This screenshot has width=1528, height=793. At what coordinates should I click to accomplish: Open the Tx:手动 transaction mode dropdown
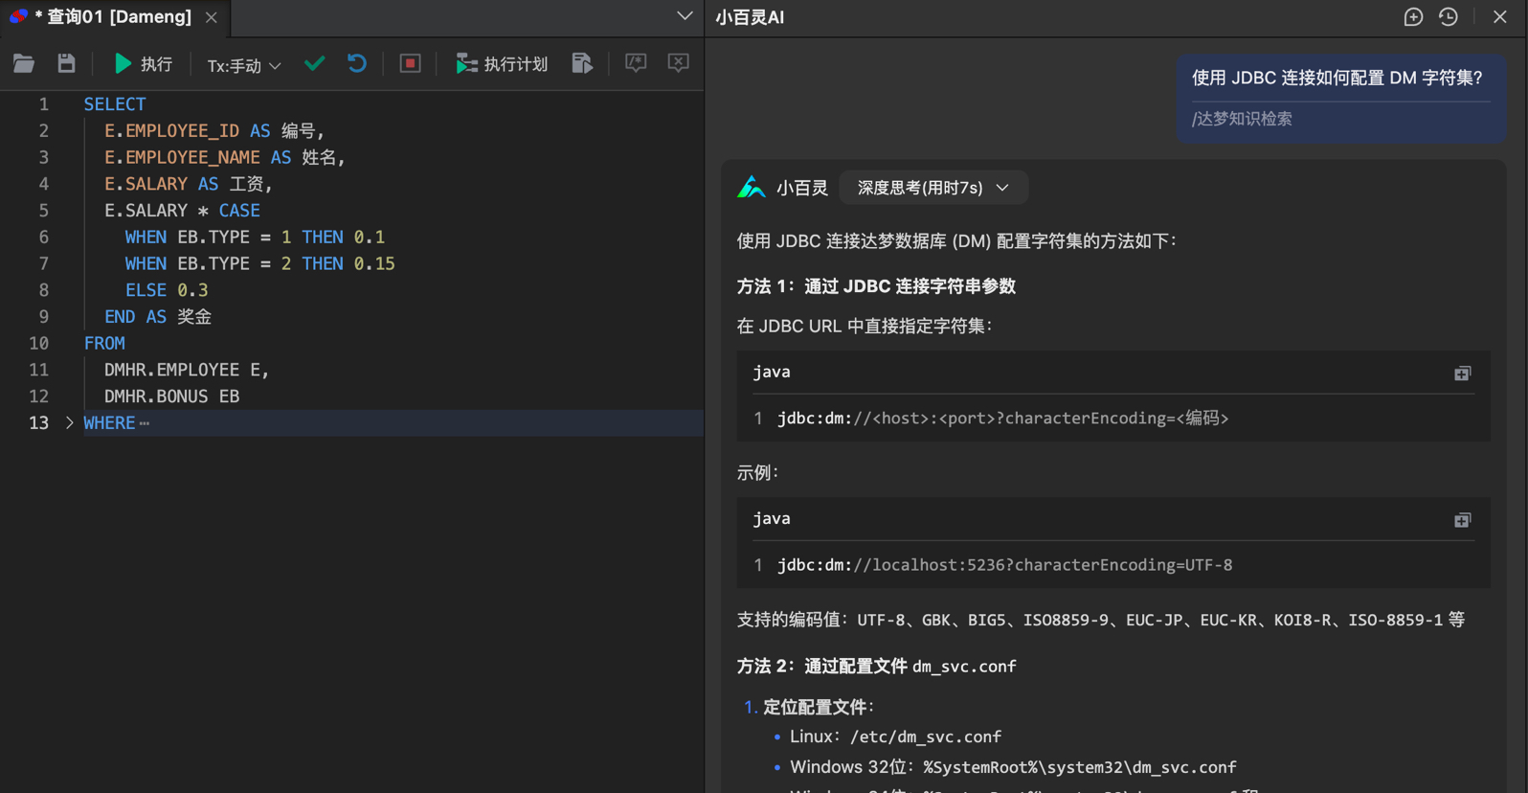pos(244,65)
